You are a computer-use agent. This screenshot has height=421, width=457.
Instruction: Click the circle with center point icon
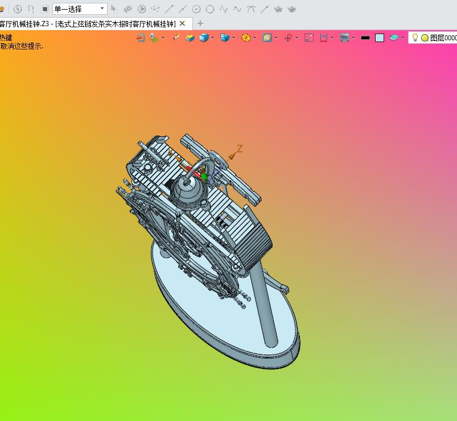tap(196, 9)
